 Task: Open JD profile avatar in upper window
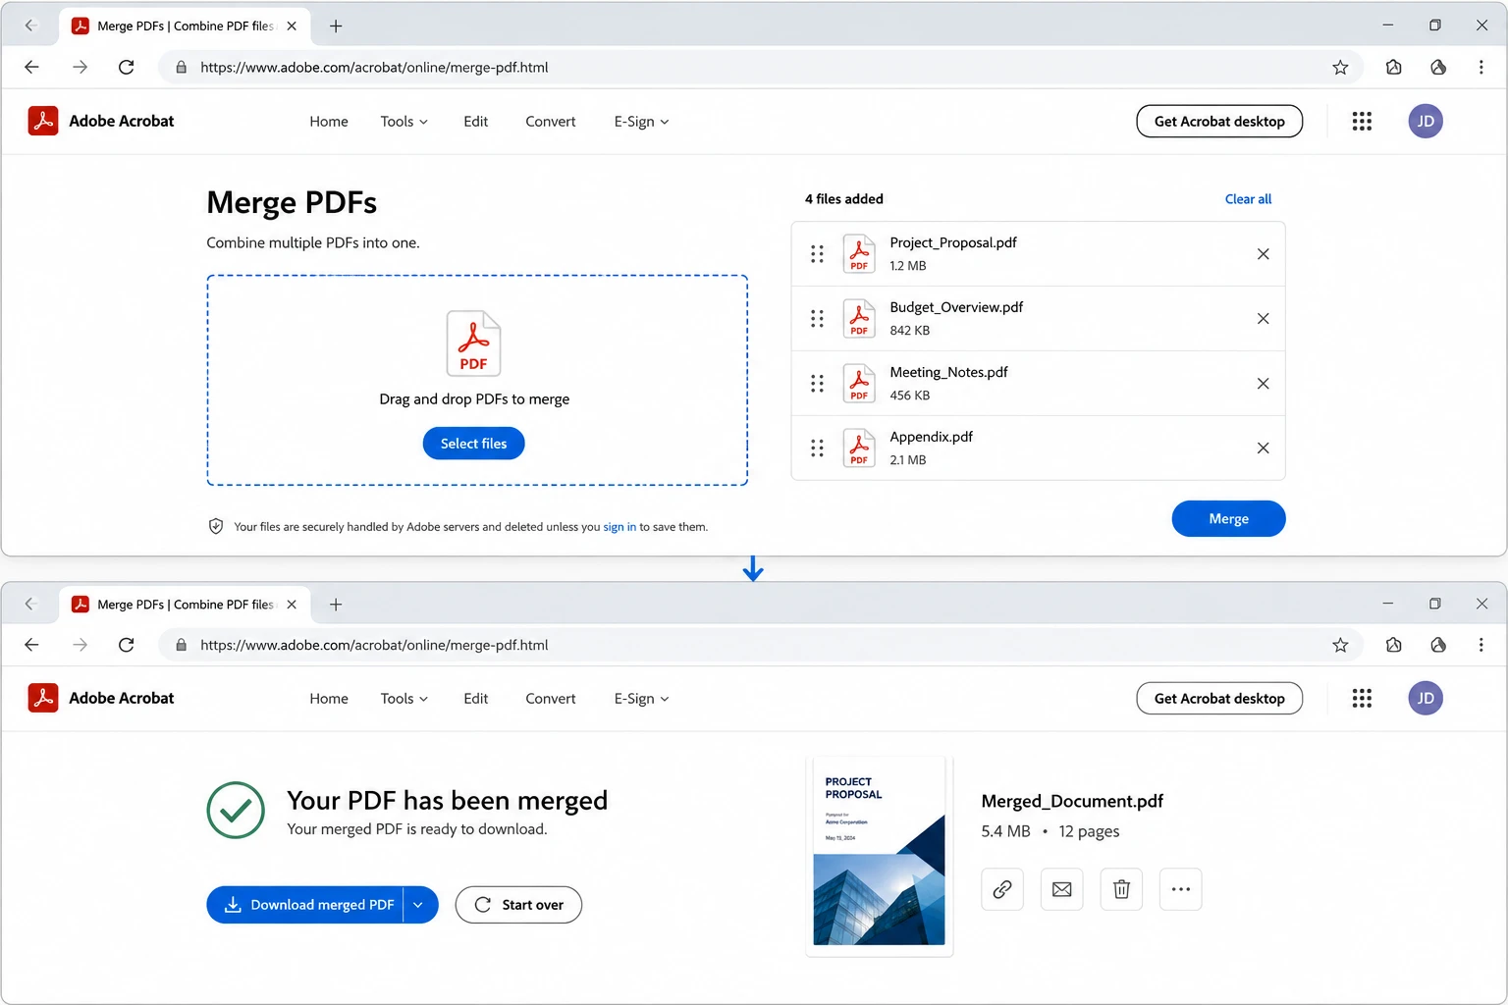click(1426, 121)
